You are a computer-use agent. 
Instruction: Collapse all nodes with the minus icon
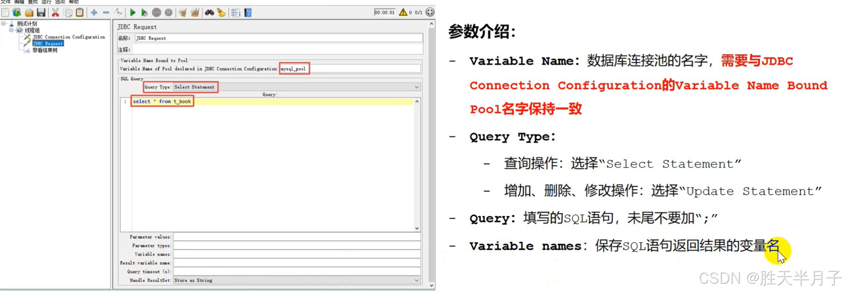[x=106, y=12]
